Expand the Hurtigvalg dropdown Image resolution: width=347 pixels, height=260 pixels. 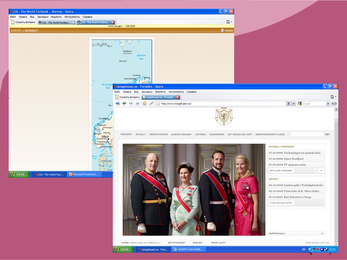coord(322,234)
